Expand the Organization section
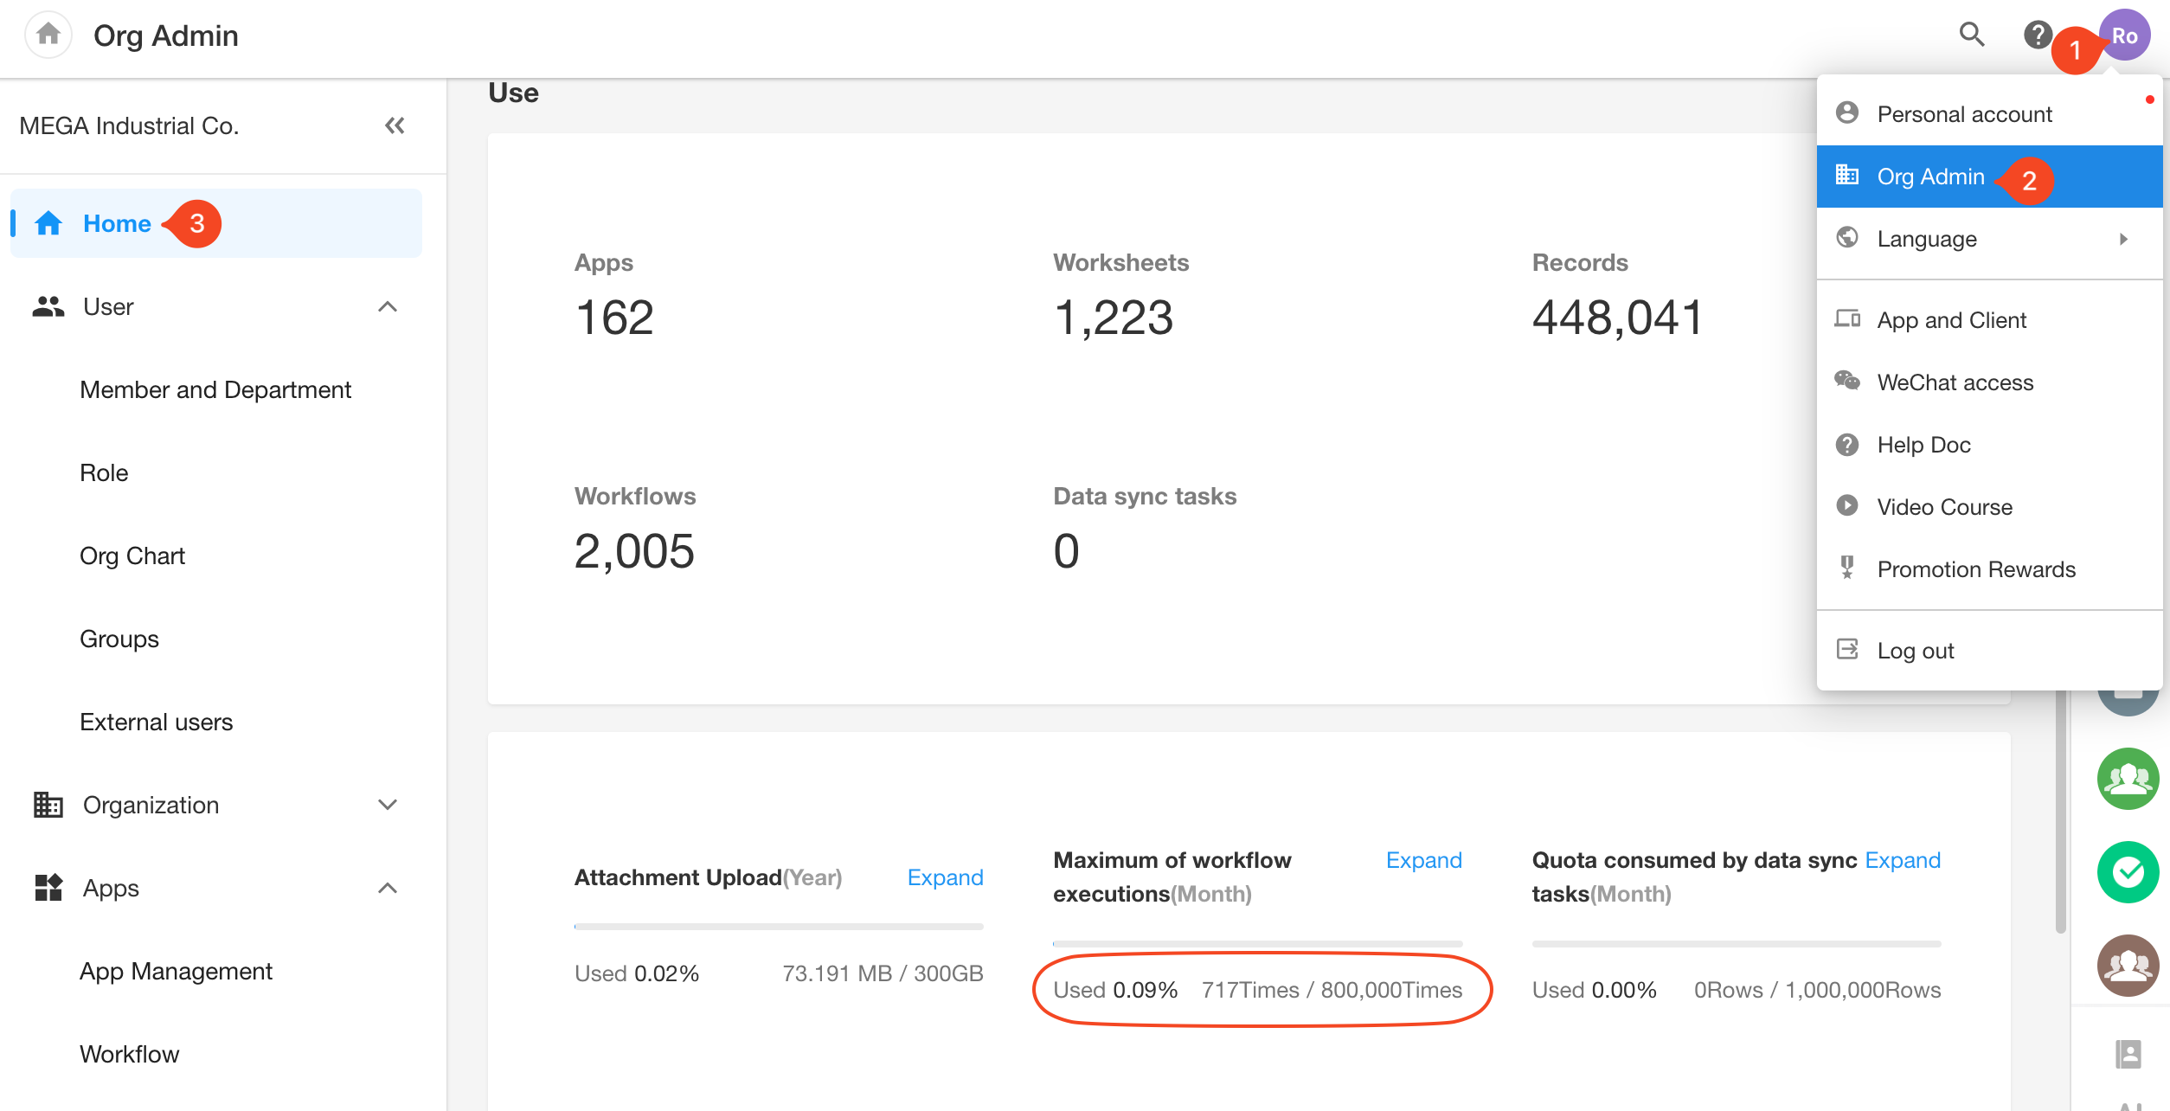Viewport: 2170px width, 1111px height. (x=388, y=805)
